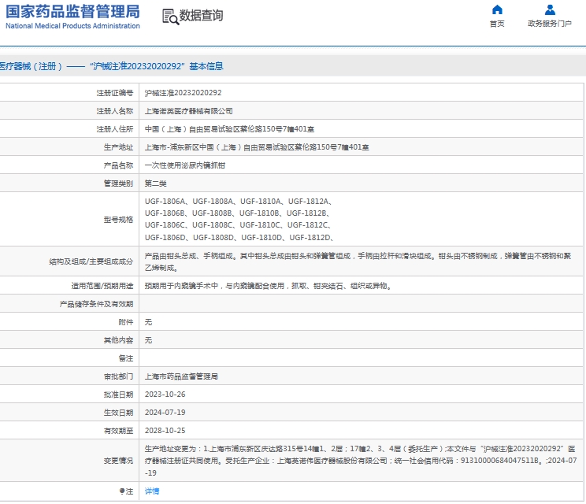
Task: Select the effective date 2024-07-19
Action: coord(165,412)
